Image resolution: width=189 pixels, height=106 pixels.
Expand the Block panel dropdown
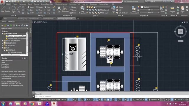(x=120, y=16)
